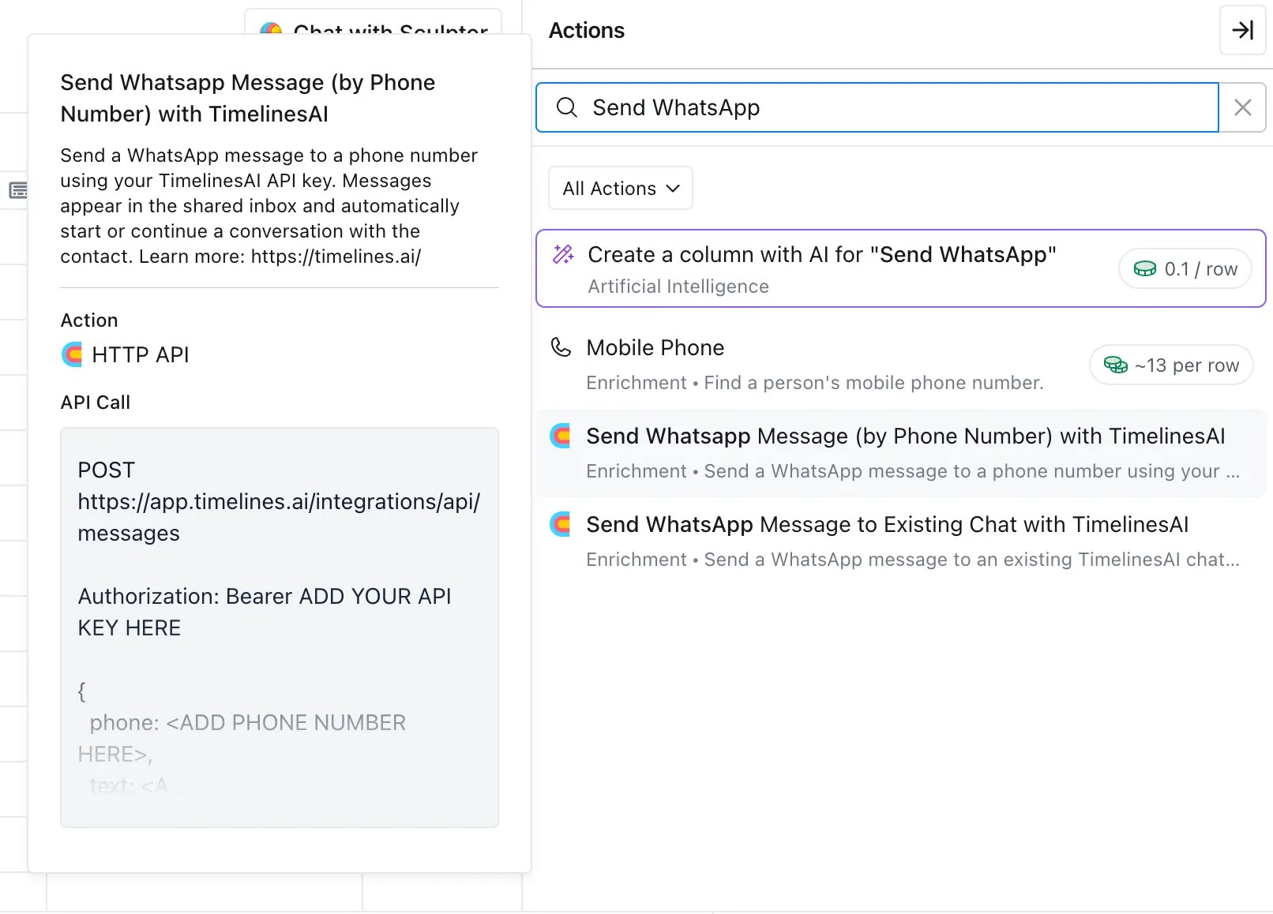Screen dimensions: 1273x914
Task: Click the AI wand icon on "Create a column with AI"
Action: coord(562,254)
